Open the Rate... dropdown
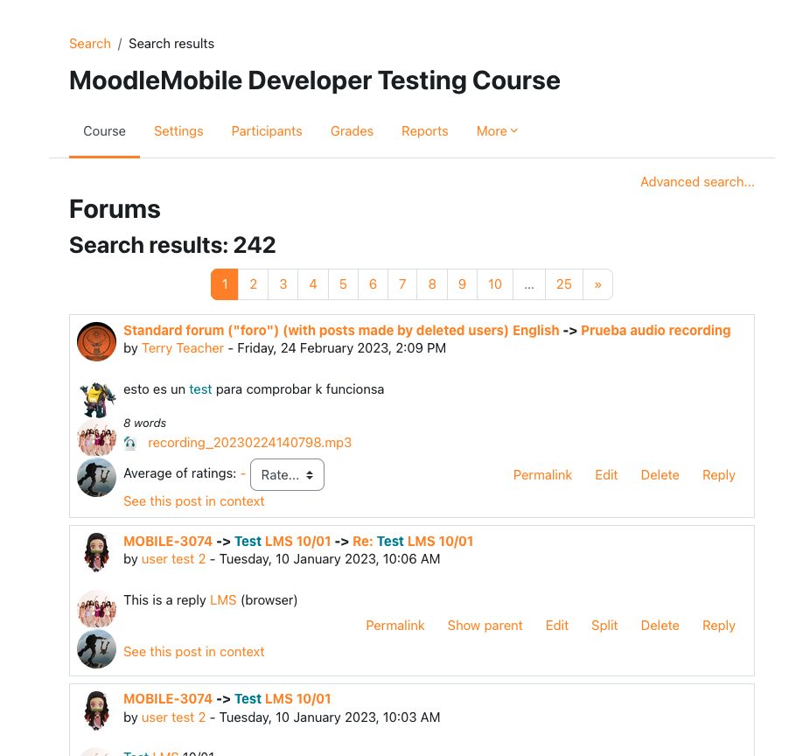Image resolution: width=789 pixels, height=756 pixels. coord(287,474)
